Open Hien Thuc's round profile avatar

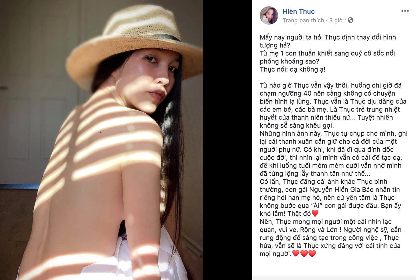[269, 15]
